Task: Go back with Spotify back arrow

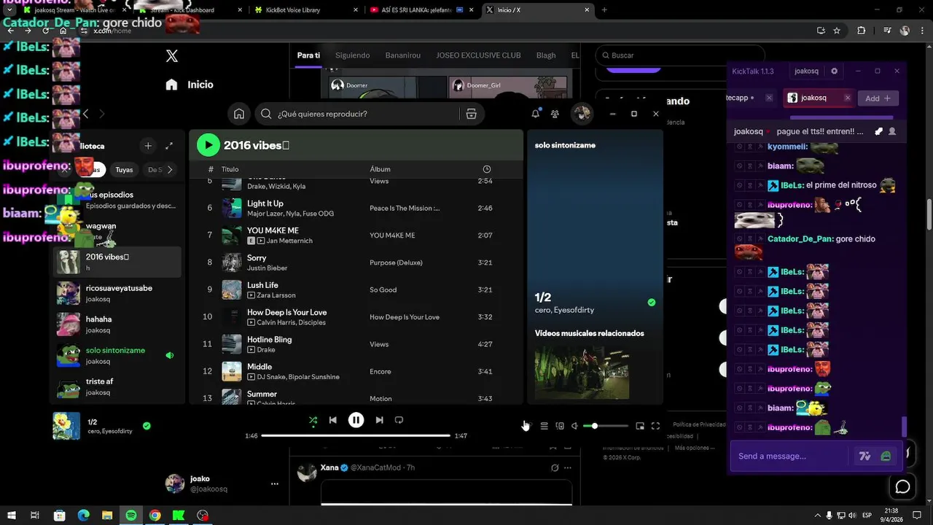Action: pyautogui.click(x=86, y=114)
